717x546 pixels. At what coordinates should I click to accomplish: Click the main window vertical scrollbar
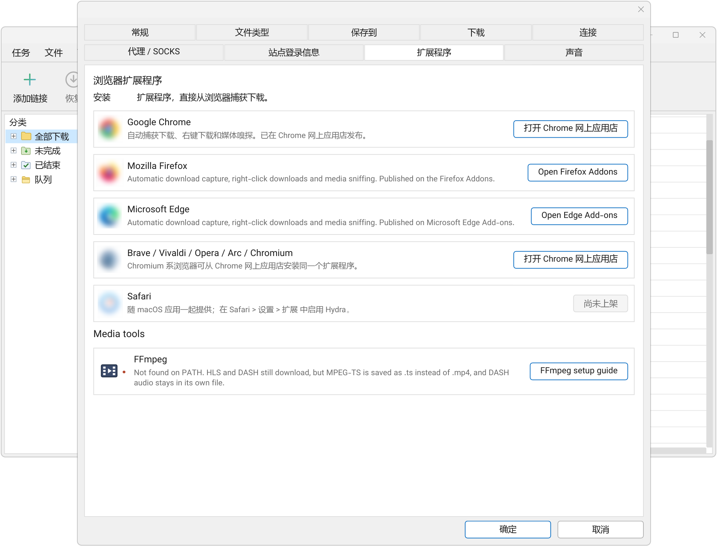(x=709, y=197)
